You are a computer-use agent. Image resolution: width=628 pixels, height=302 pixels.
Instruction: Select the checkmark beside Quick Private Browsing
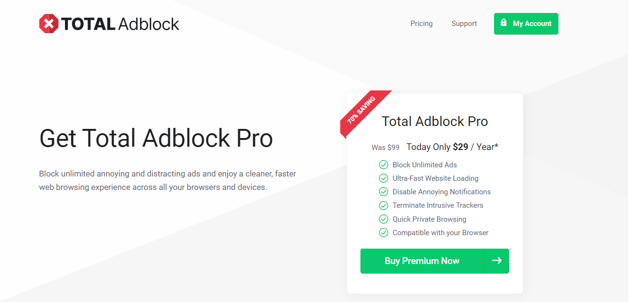(384, 219)
